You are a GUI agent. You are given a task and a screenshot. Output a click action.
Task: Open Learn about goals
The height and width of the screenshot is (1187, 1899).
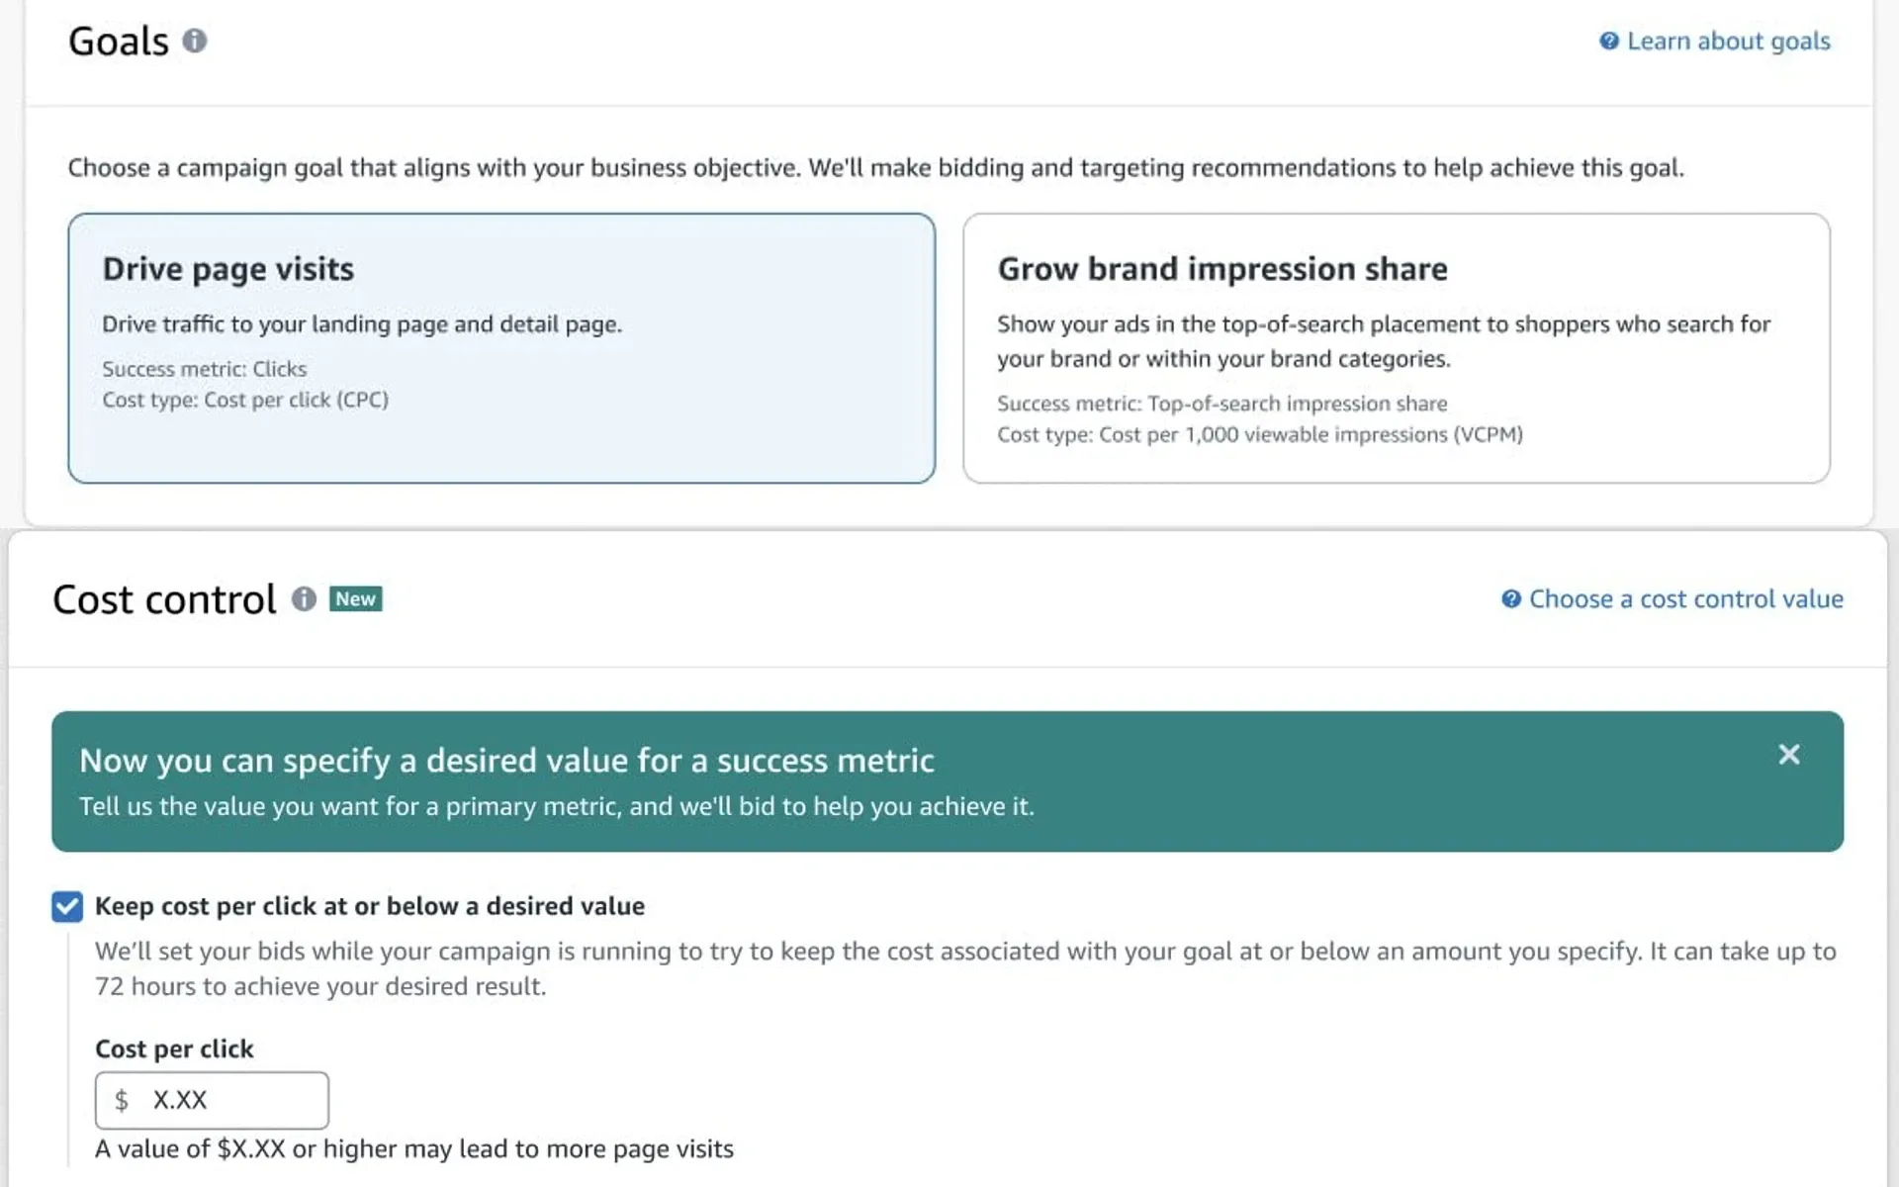(1729, 41)
